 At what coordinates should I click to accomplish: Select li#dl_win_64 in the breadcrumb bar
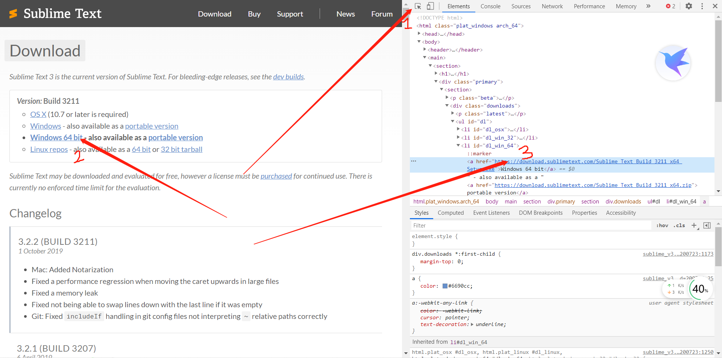[681, 202]
